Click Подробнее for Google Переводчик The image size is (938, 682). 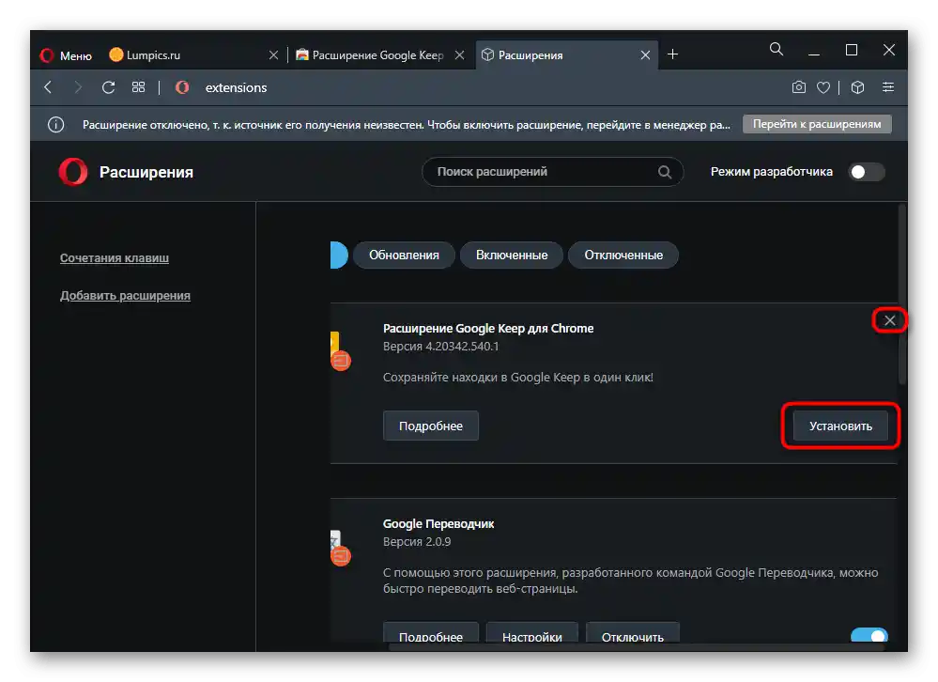[431, 633]
